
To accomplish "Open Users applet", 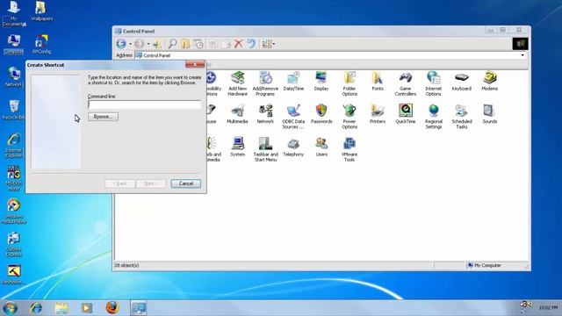I will click(321, 147).
